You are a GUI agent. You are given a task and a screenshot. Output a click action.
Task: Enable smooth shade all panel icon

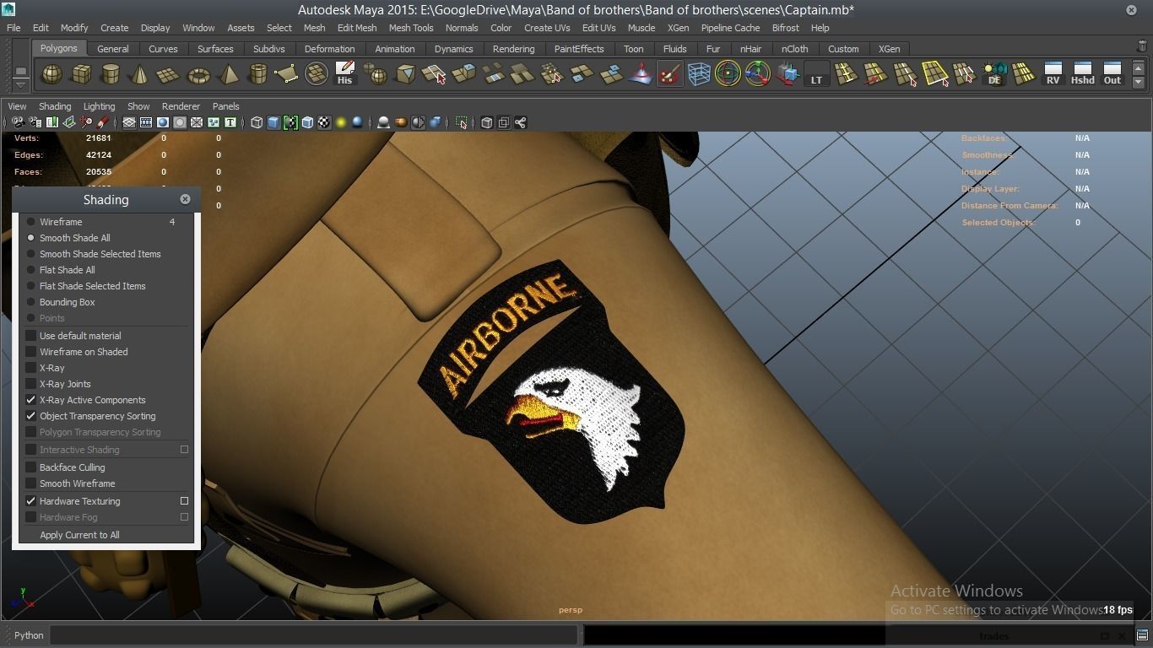[x=273, y=123]
